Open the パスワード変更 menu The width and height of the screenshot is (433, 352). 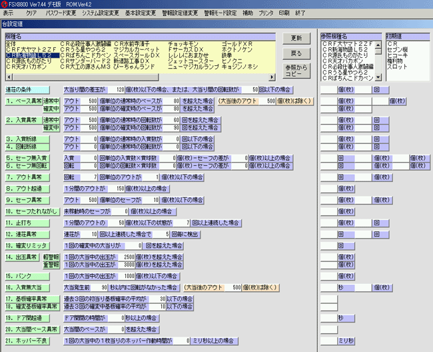point(61,13)
